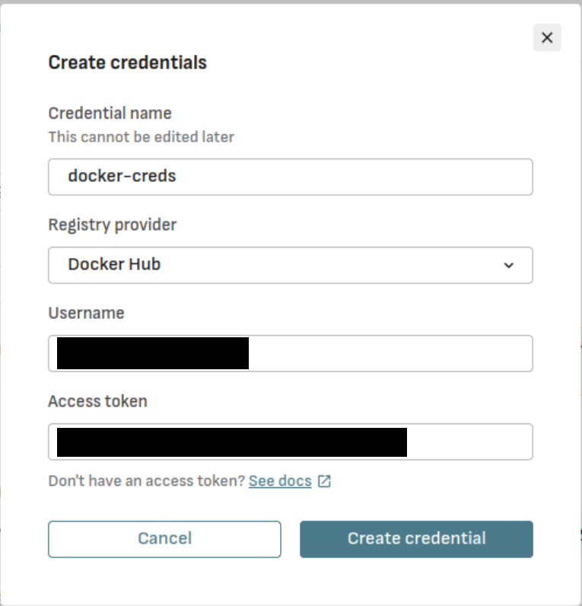This screenshot has height=606, width=582.
Task: Select the Docker Hub value text
Action: (x=114, y=265)
